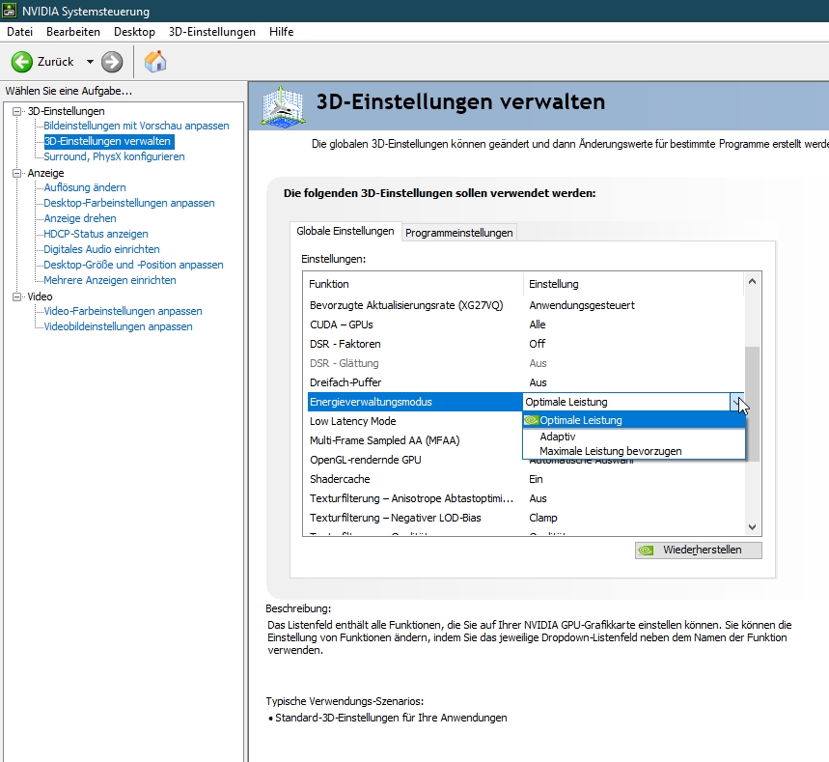Choose Adaptiv power mode option
This screenshot has width=829, height=762.
tap(634, 437)
